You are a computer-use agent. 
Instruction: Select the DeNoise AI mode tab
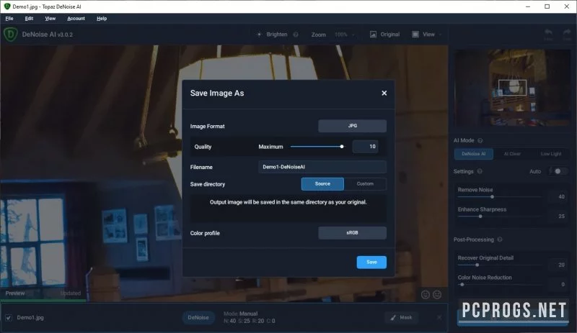[473, 154]
